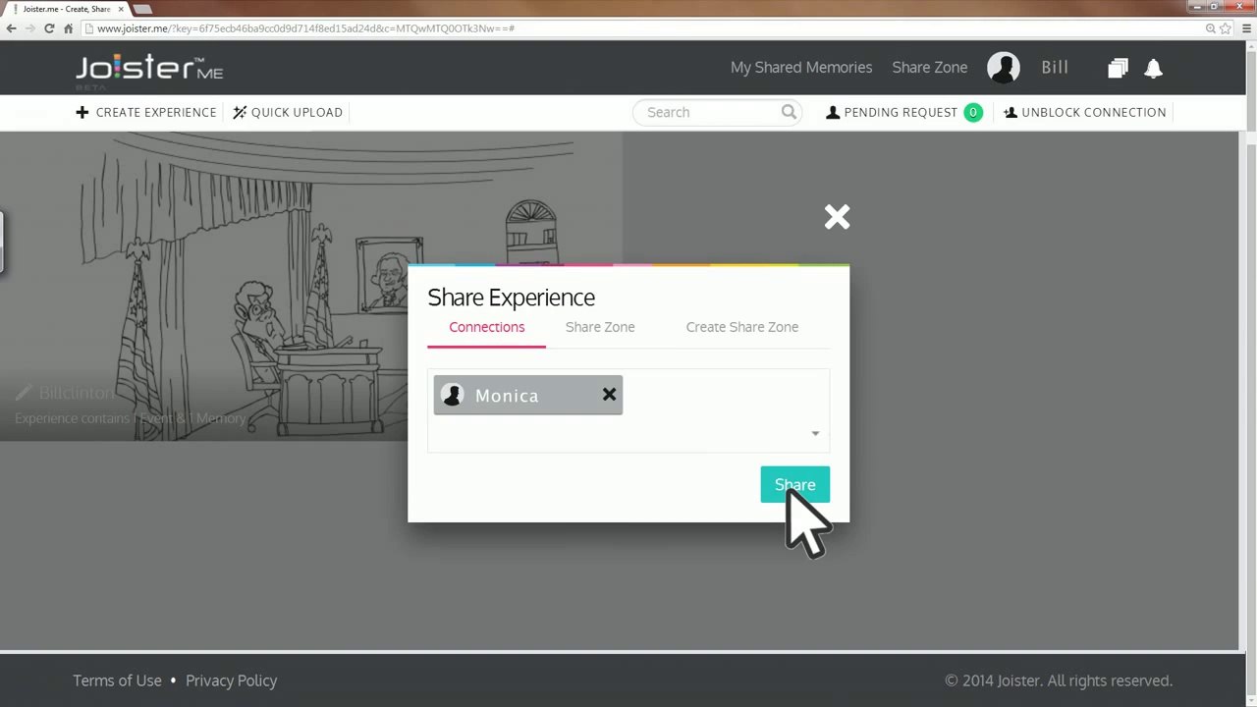Click the Billclinton experience thumbnail

311,286
